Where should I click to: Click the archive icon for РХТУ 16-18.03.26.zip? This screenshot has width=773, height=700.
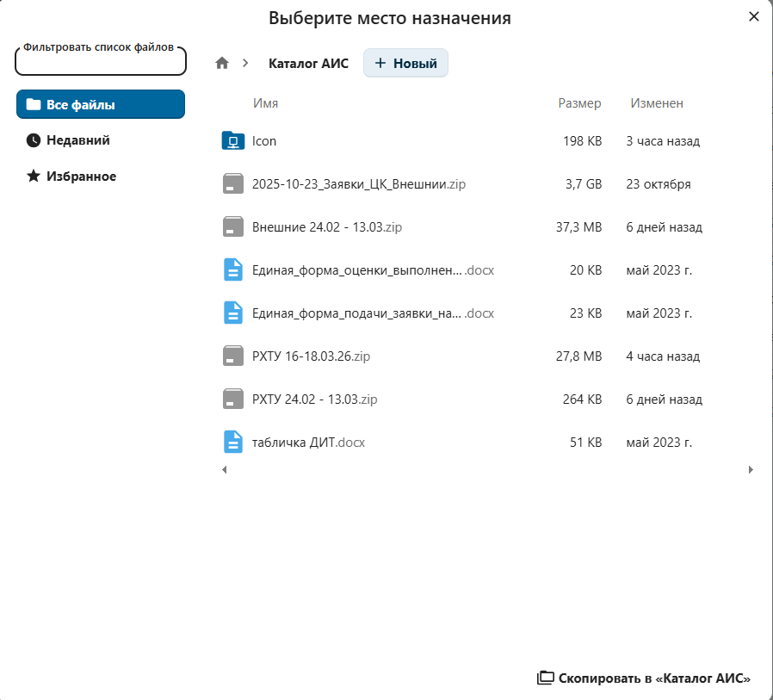[x=233, y=356]
